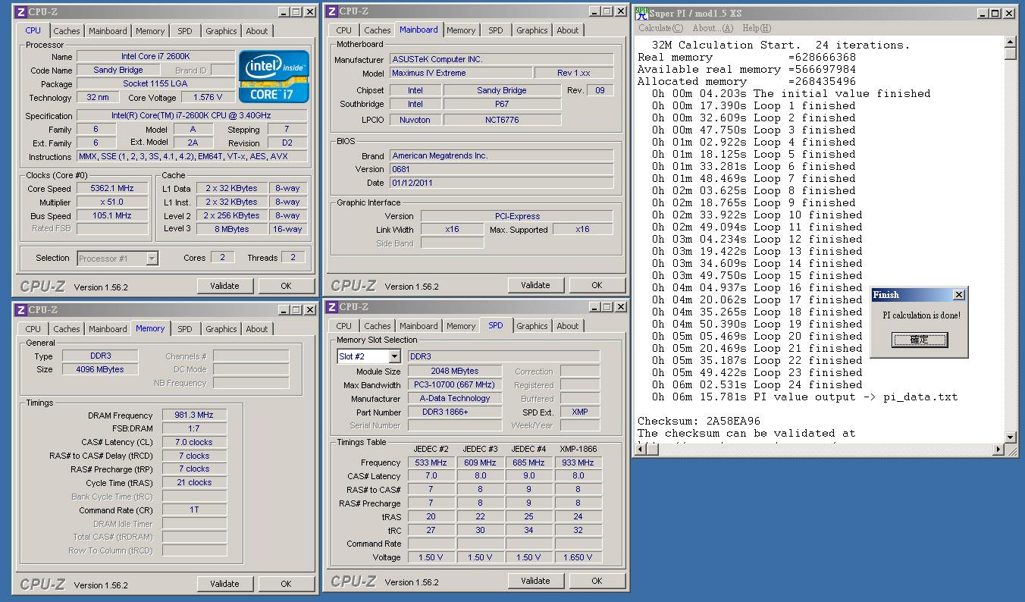Select Memory tab in the SPD window

[x=461, y=326]
